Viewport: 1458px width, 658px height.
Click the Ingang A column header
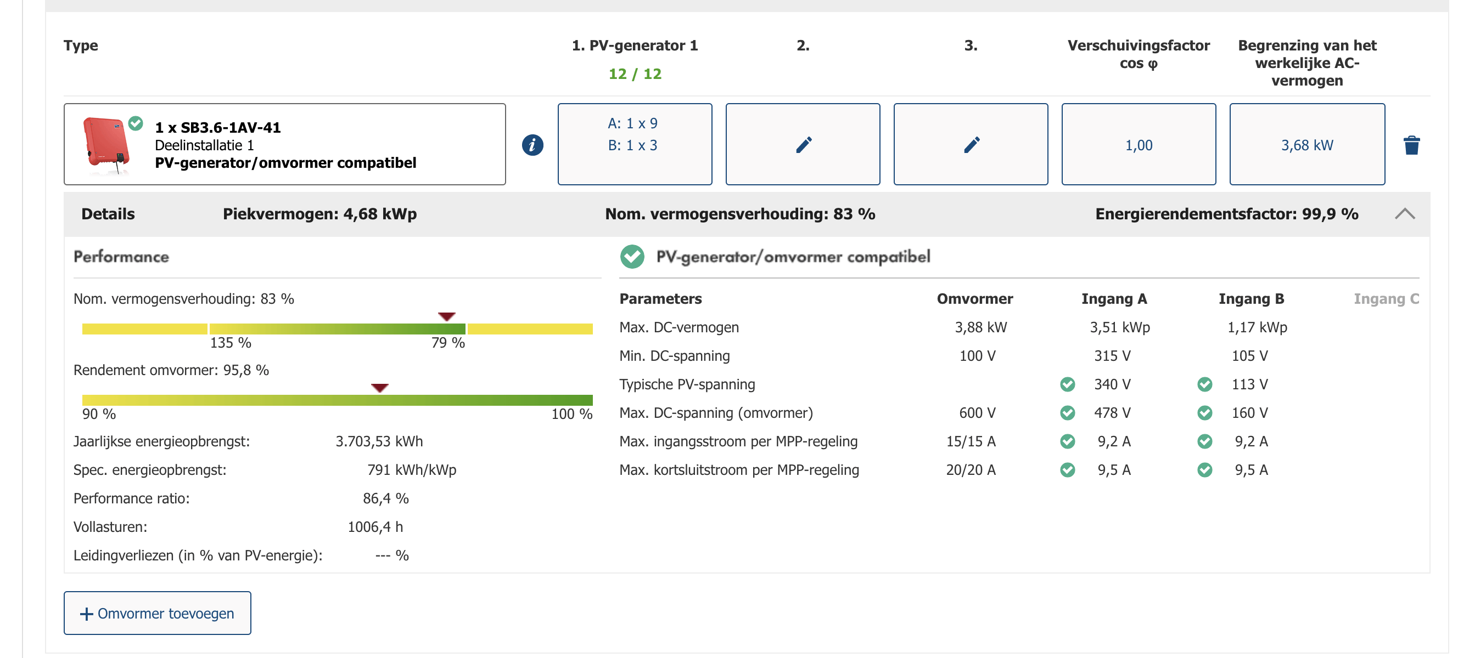click(1113, 298)
